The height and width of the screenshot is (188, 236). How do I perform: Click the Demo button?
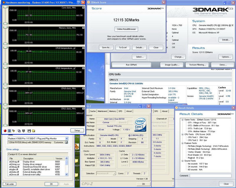coord(223,65)
